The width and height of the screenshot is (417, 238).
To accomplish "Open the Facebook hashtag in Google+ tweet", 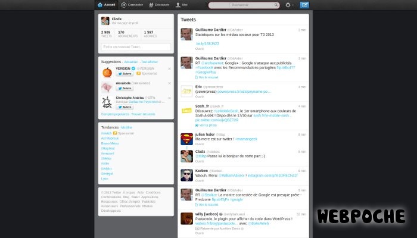I will click(x=204, y=68).
